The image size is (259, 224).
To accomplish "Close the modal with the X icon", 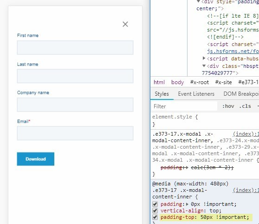I will coord(125,24).
